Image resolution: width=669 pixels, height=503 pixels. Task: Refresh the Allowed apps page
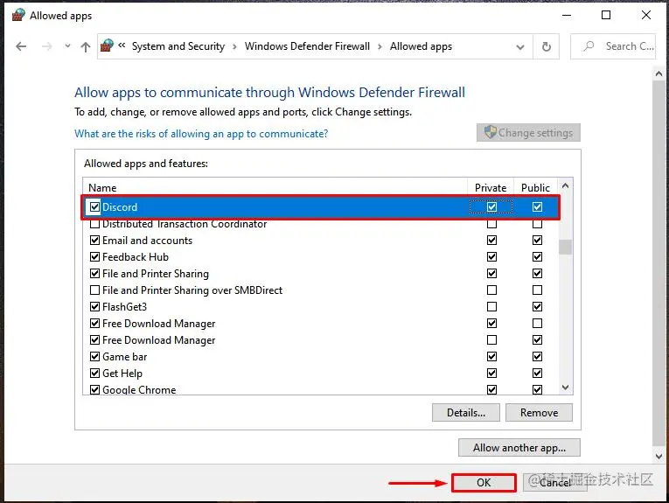(x=546, y=46)
